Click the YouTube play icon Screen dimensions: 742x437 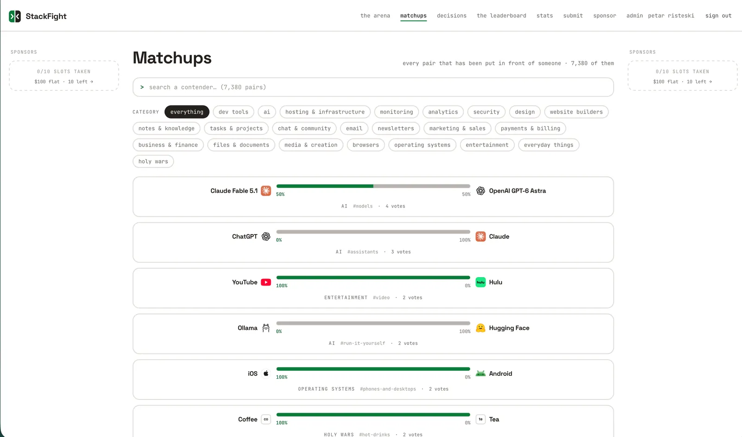(266, 282)
